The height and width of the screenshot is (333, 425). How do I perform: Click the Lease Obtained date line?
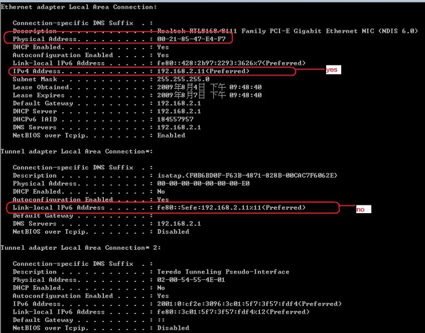coord(209,87)
